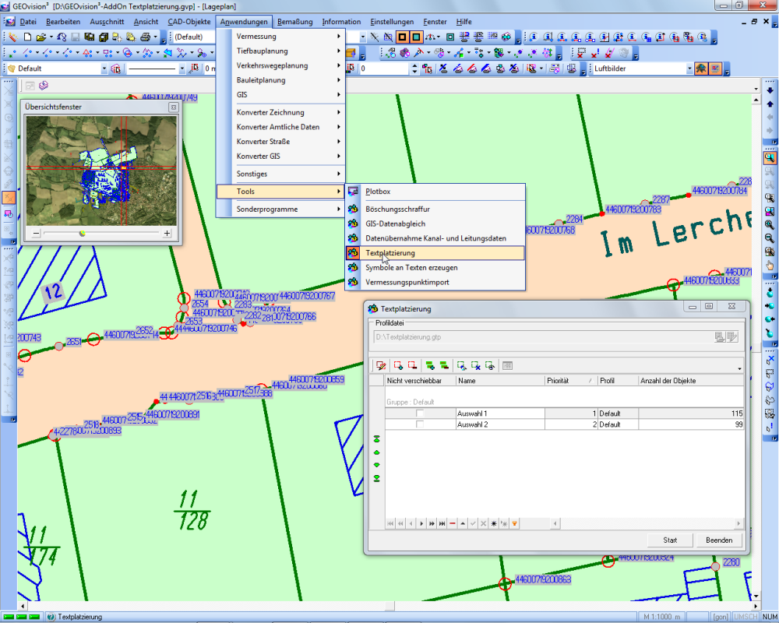Click the red minus delete record icon
779x623 pixels.
point(452,523)
